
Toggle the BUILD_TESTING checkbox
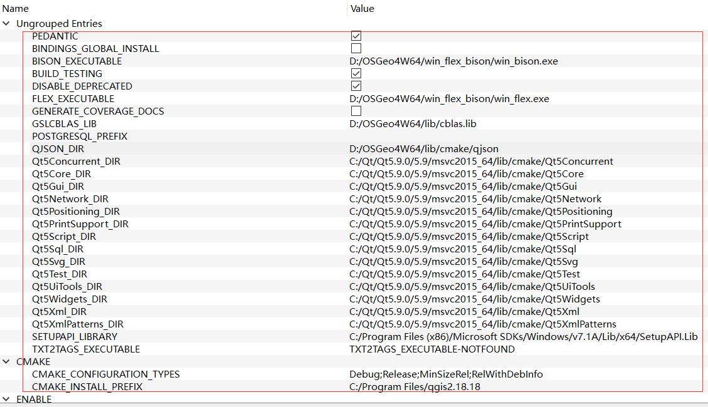pyautogui.click(x=356, y=73)
